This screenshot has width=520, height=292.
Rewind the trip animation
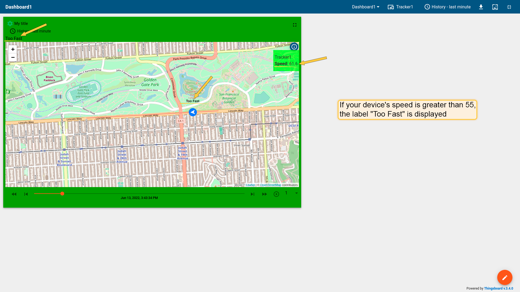[14, 194]
